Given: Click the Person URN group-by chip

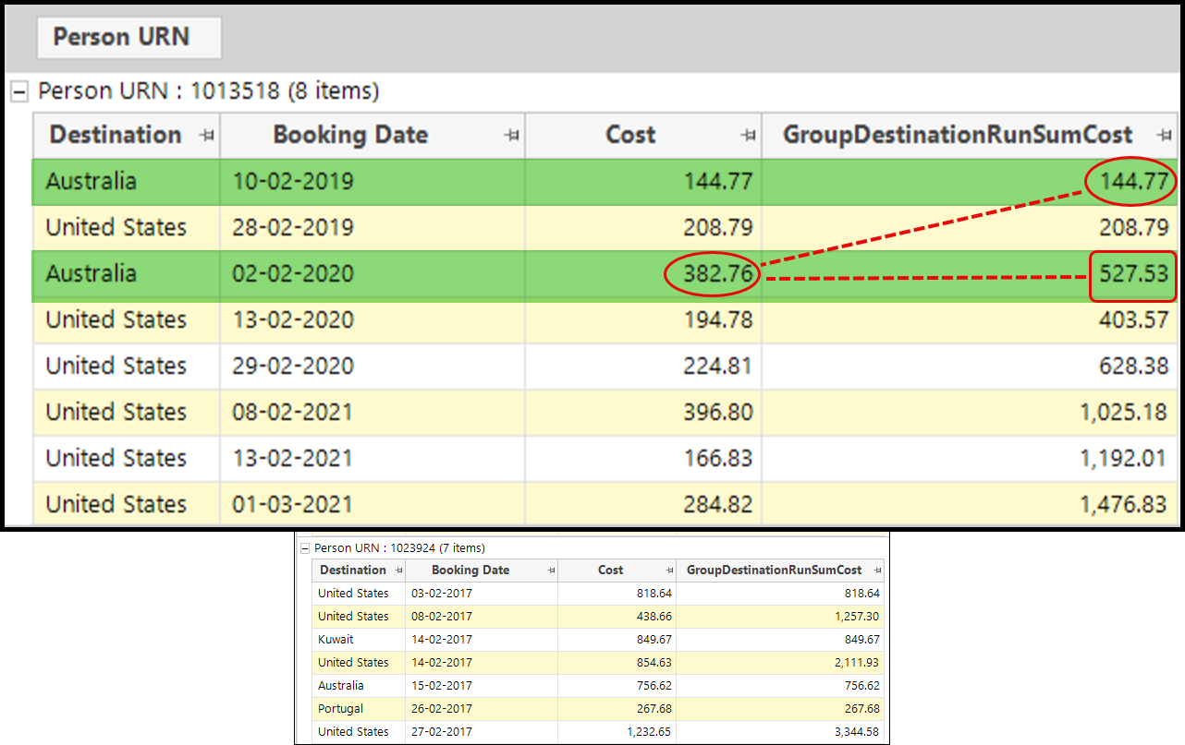Looking at the screenshot, I should (128, 37).
